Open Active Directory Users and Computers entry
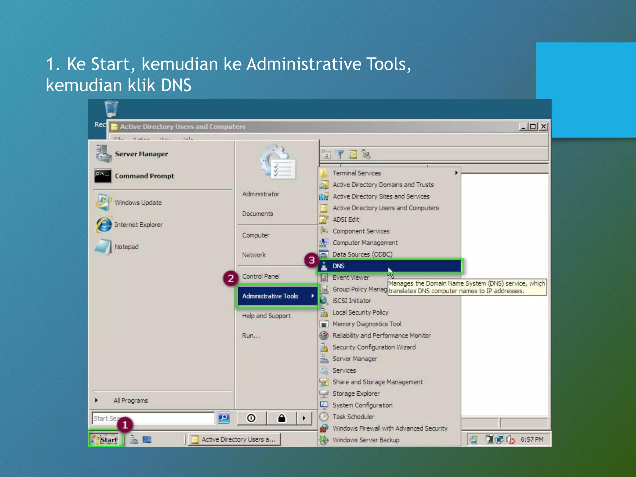Screen dimensions: 636x477 point(389,208)
